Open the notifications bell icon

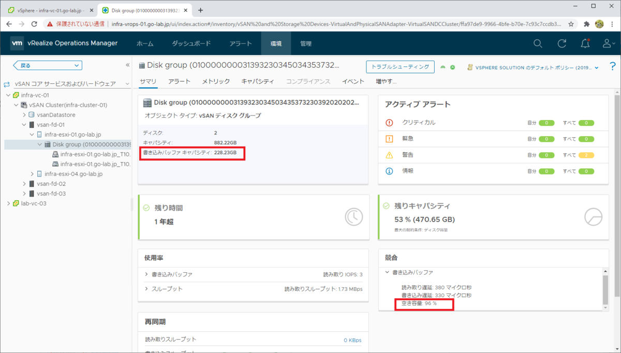coord(585,43)
